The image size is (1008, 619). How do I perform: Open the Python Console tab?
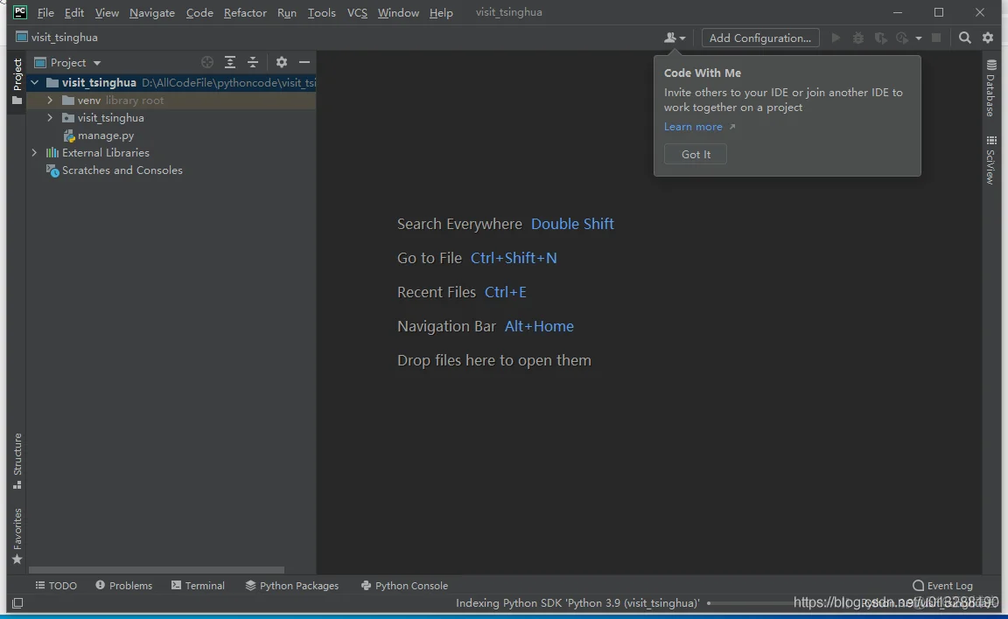[404, 586]
